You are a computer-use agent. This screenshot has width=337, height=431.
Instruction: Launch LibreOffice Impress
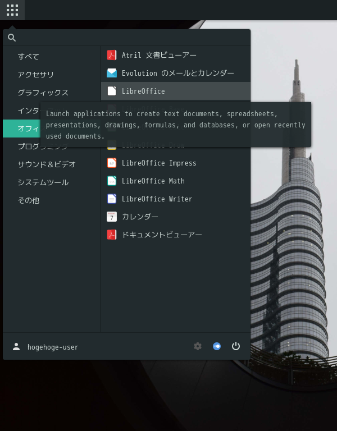point(175,163)
